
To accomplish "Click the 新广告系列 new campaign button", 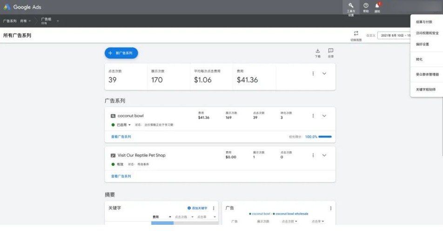I will pyautogui.click(x=121, y=53).
